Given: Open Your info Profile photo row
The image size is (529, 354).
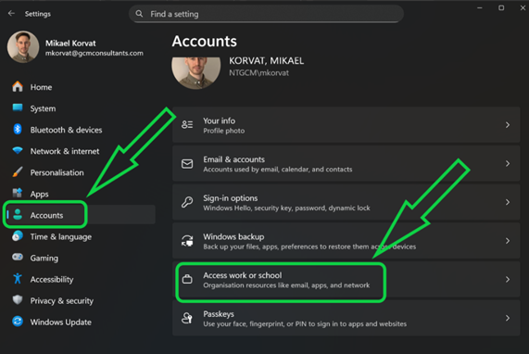Looking at the screenshot, I should 346,125.
